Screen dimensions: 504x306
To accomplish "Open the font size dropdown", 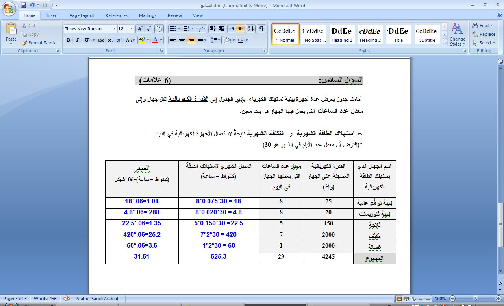I will pos(132,29).
